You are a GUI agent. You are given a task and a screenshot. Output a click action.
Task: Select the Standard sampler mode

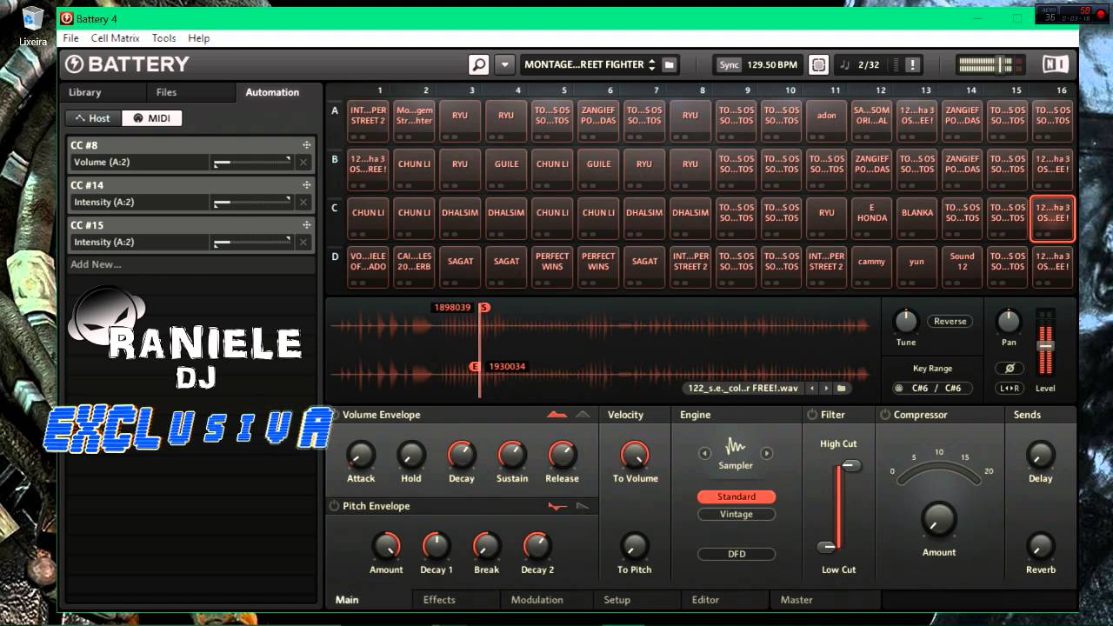point(736,496)
